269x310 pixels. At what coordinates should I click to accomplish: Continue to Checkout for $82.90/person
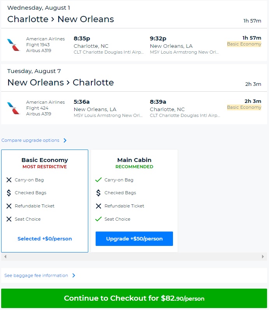(134, 298)
